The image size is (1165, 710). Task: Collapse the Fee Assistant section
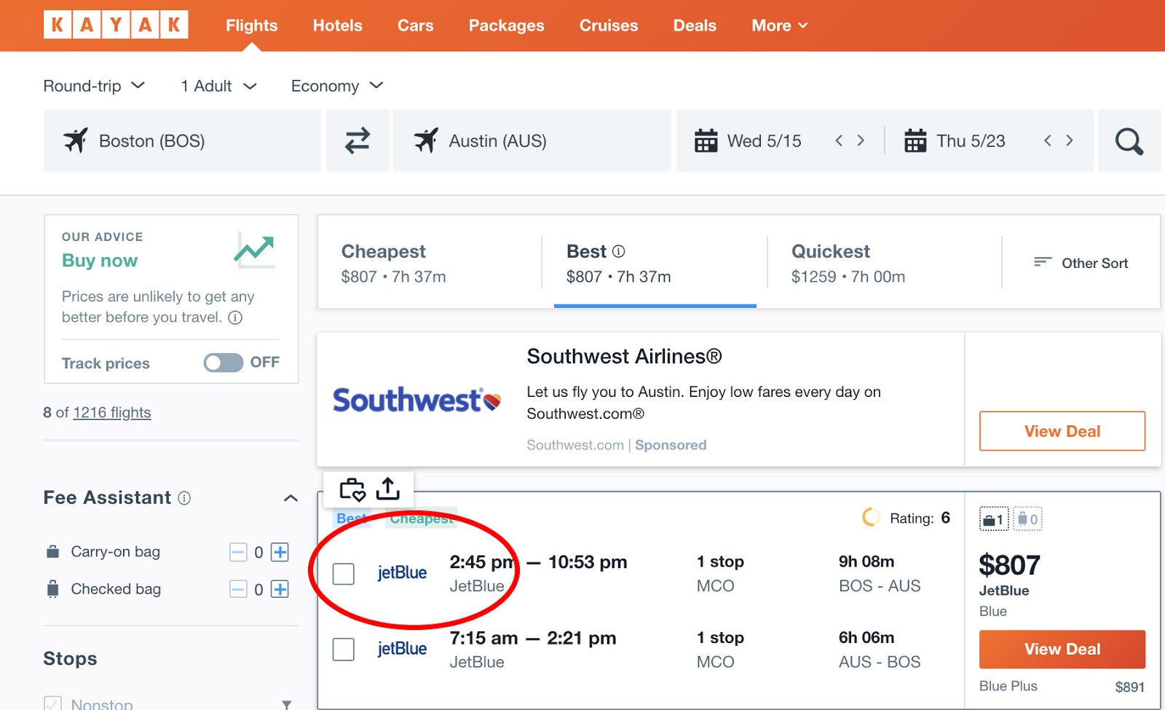coord(291,498)
